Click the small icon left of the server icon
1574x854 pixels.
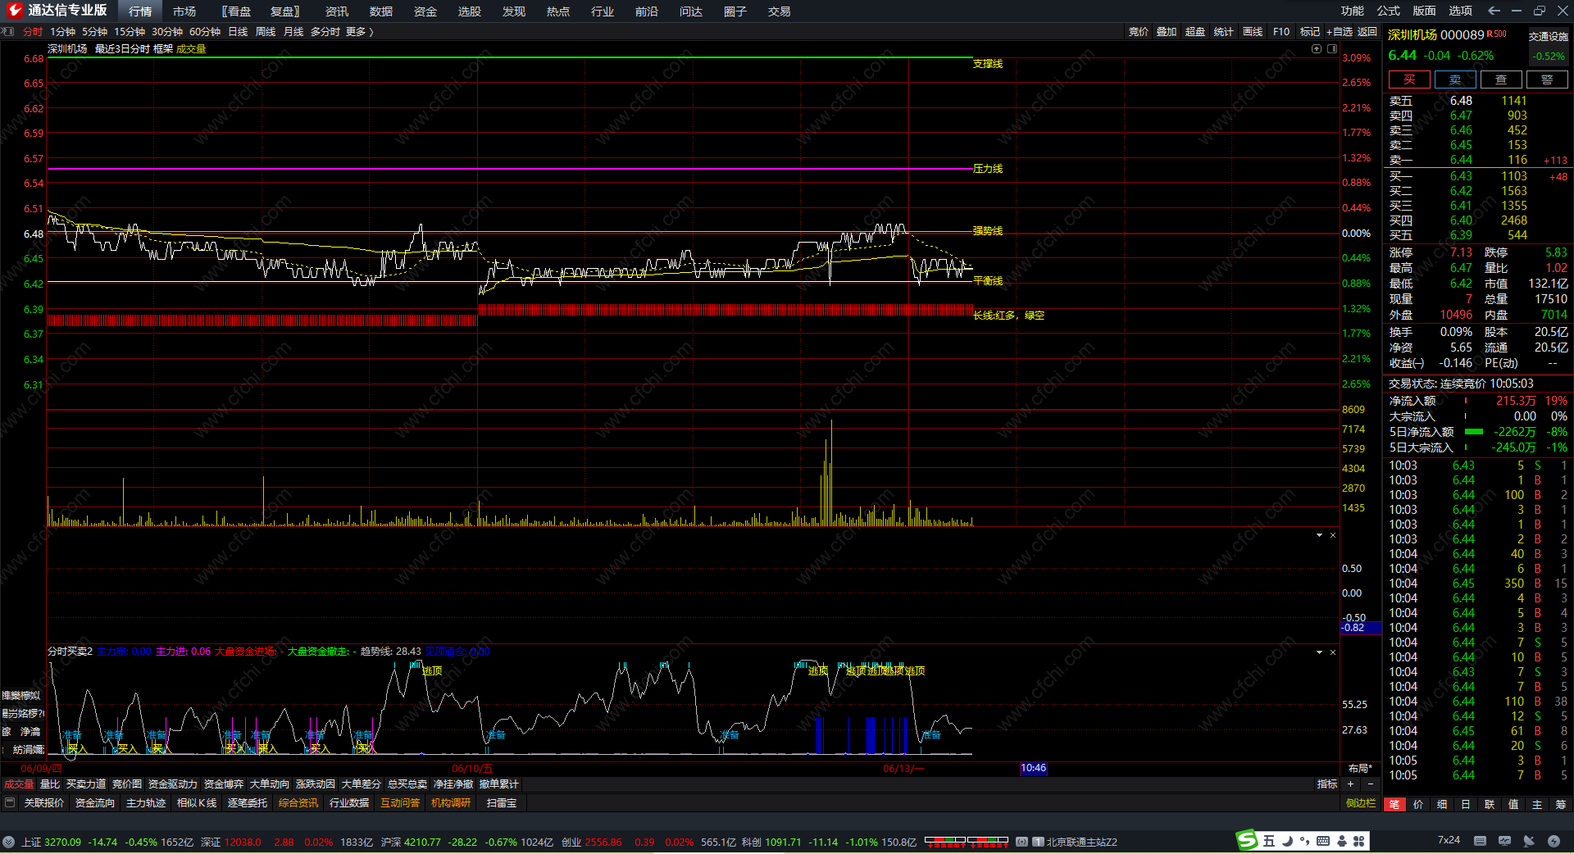(x=1021, y=842)
